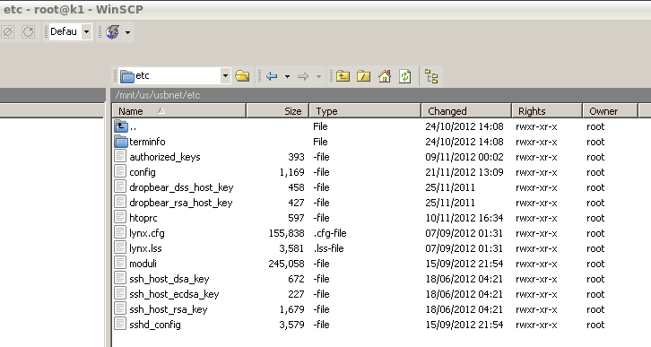Screen dimensions: 651x347
Task: Click rights cell of sshd_config row
Action: 536,325
